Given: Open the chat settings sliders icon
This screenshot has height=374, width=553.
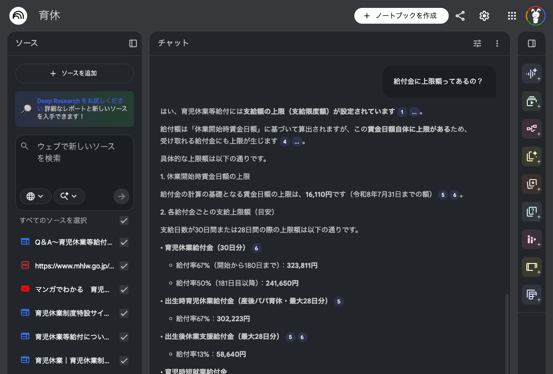Looking at the screenshot, I should [477, 43].
